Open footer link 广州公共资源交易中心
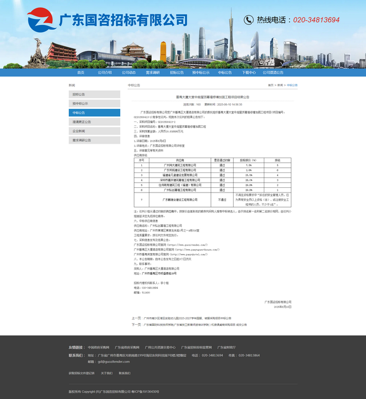The width and height of the screenshot is (366, 399). point(160,348)
